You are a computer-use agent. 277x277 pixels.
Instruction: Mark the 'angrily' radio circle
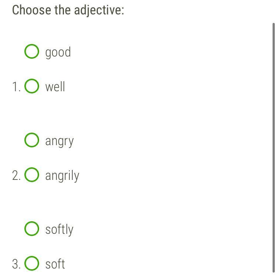coord(32,175)
